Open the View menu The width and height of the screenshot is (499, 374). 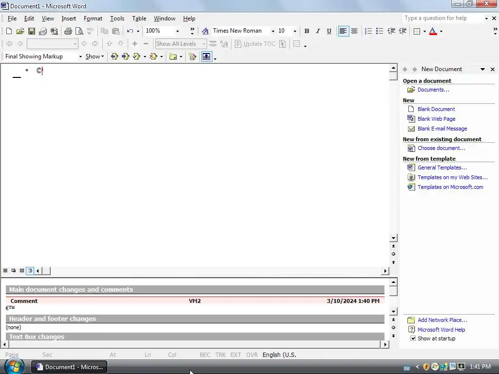(48, 19)
